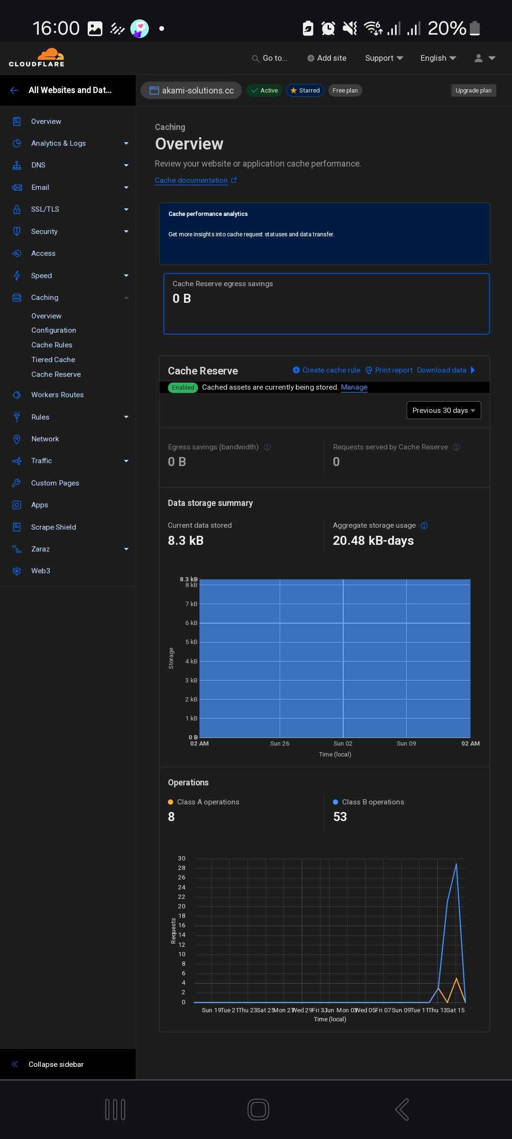Image resolution: width=512 pixels, height=1139 pixels.
Task: Click the Free plan badge
Action: 345,91
